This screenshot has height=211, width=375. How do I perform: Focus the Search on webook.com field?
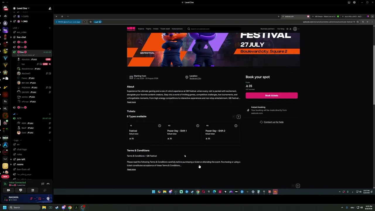pos(214,29)
